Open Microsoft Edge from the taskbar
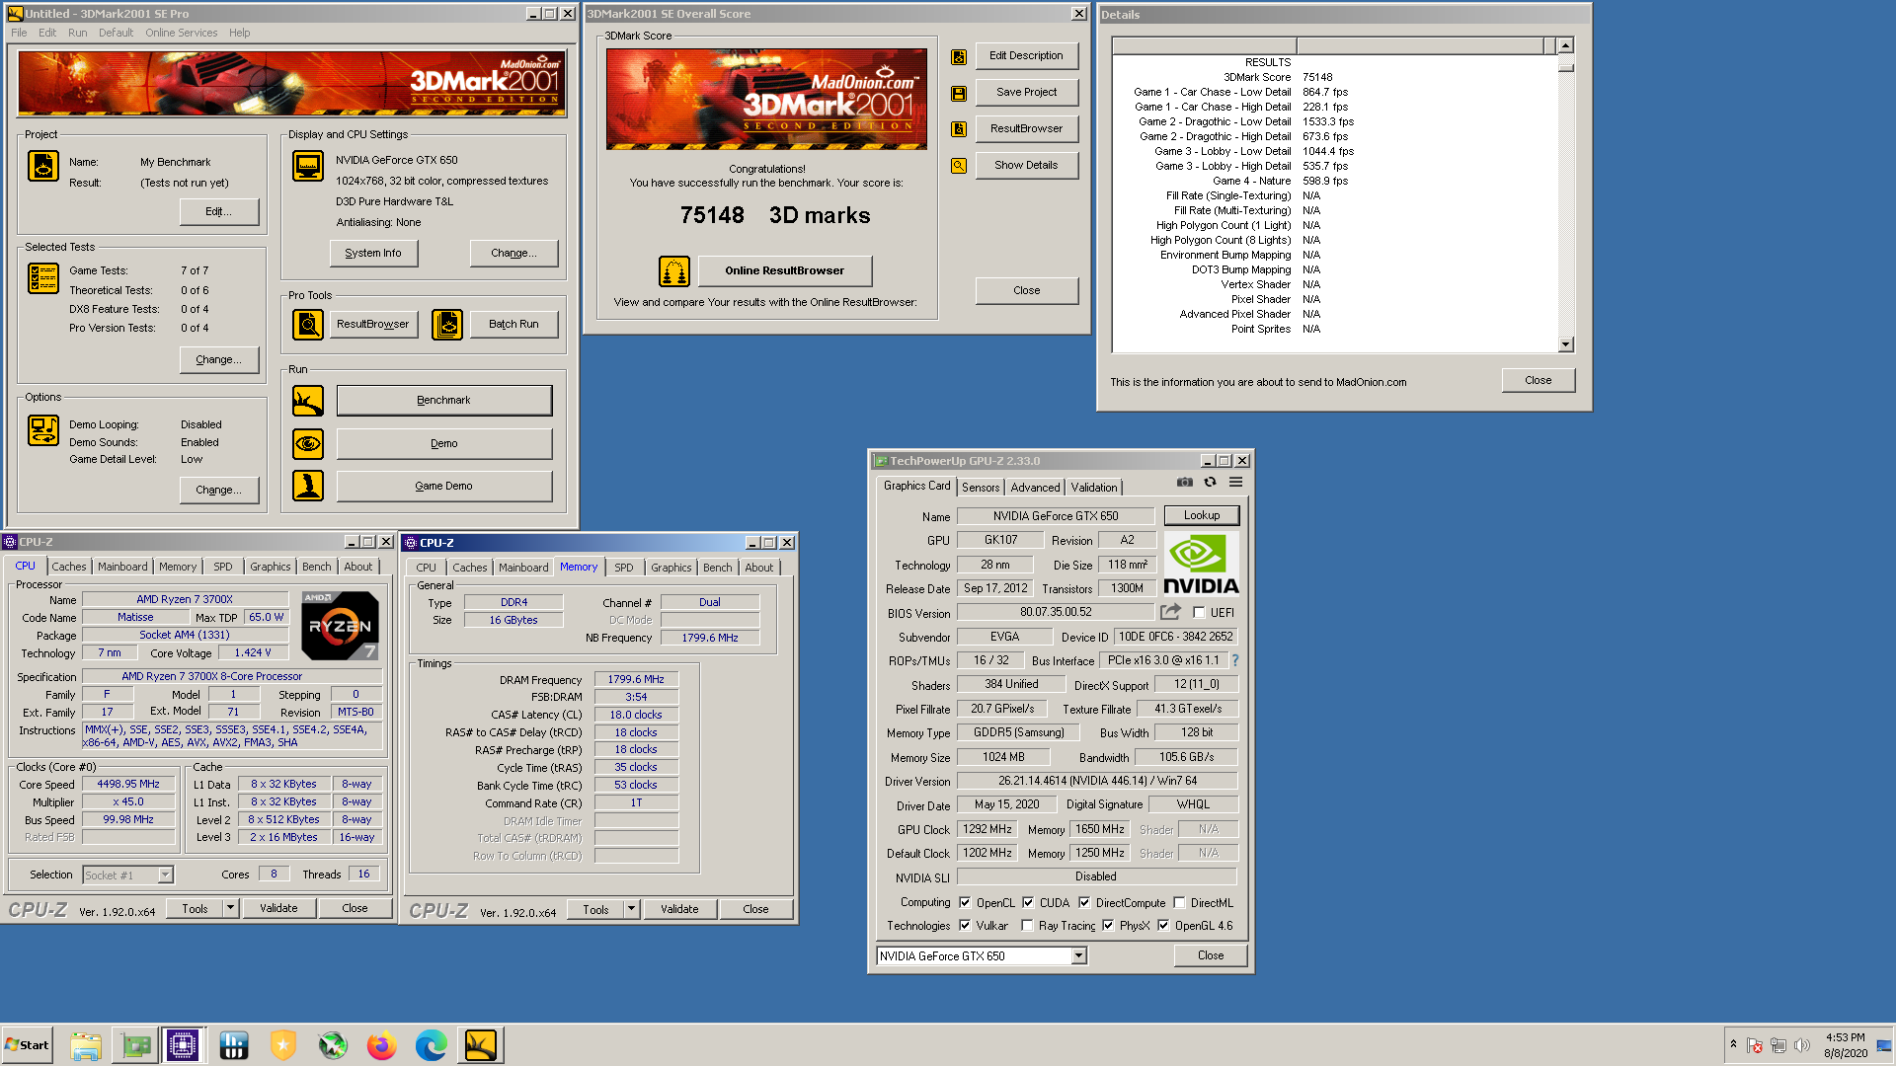Screen dimensions: 1896x1066 (431, 1045)
